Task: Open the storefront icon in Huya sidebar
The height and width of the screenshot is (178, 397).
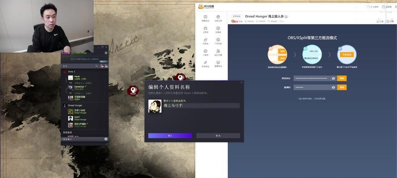Action: pos(218,63)
